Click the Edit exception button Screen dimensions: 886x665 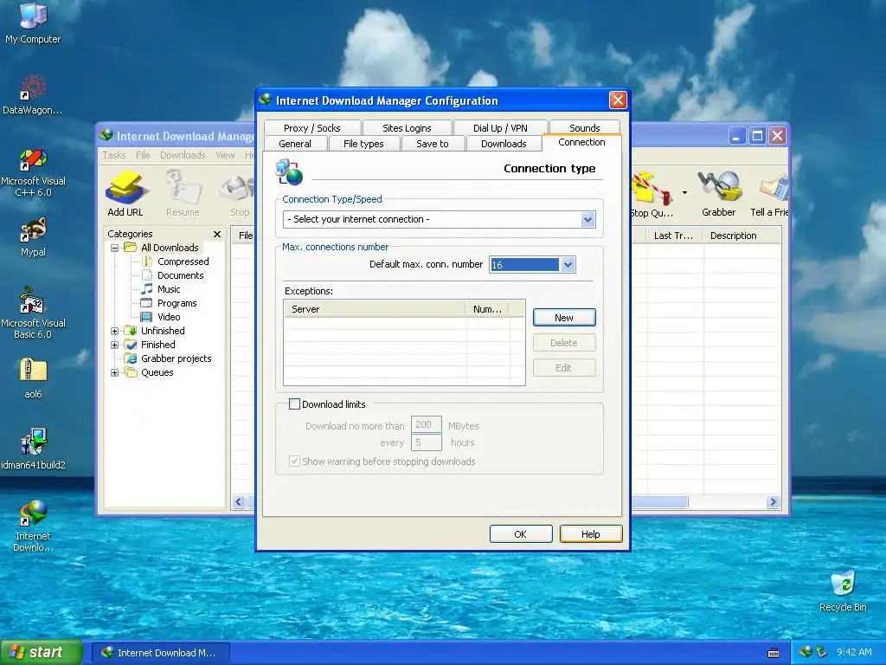(x=564, y=367)
